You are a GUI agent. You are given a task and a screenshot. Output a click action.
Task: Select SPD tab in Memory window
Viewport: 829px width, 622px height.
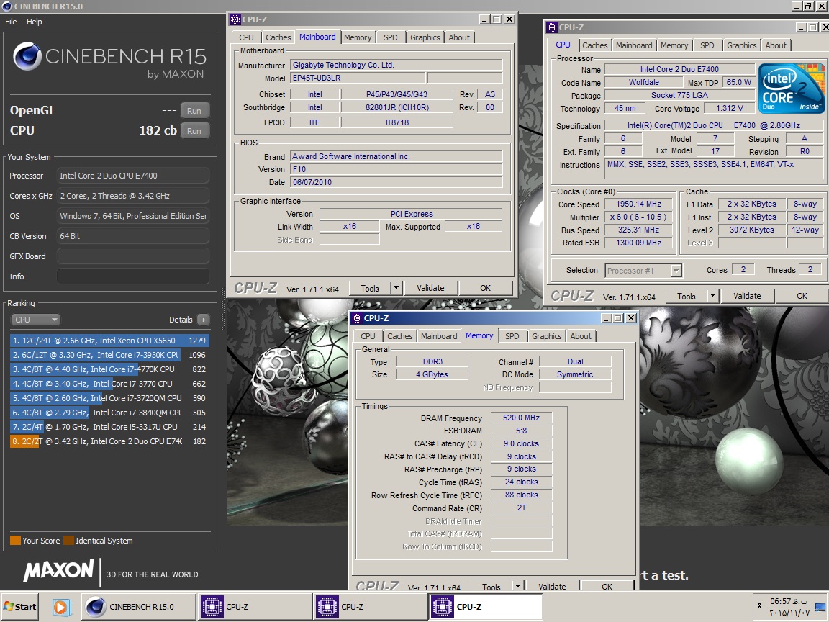click(x=512, y=336)
